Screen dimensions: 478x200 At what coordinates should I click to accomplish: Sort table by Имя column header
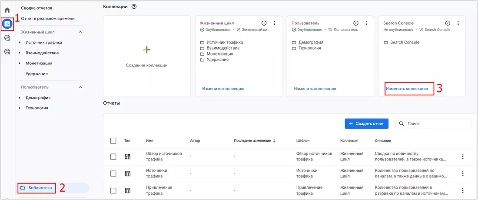click(149, 140)
